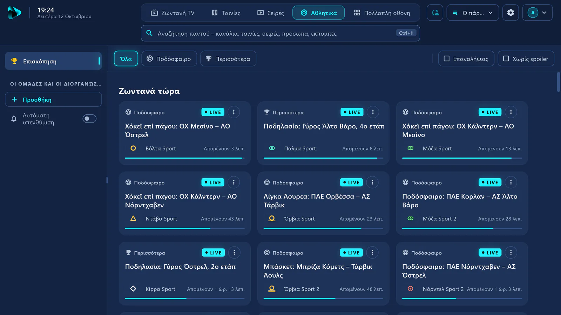This screenshot has height=315, width=561.
Task: Click the Νόρντελ Sport 2 red channel icon
Action: click(x=411, y=289)
